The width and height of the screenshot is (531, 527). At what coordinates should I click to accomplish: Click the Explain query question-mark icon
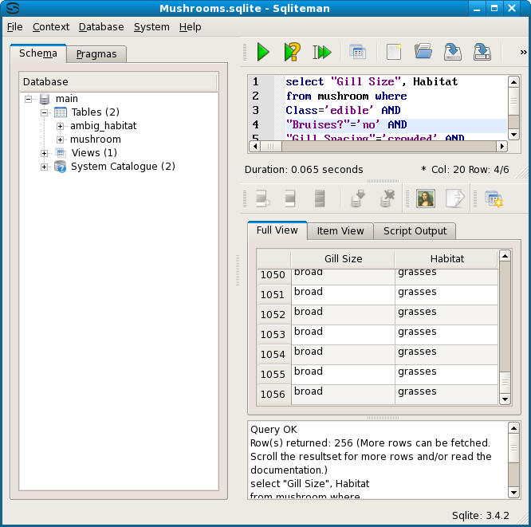(293, 53)
